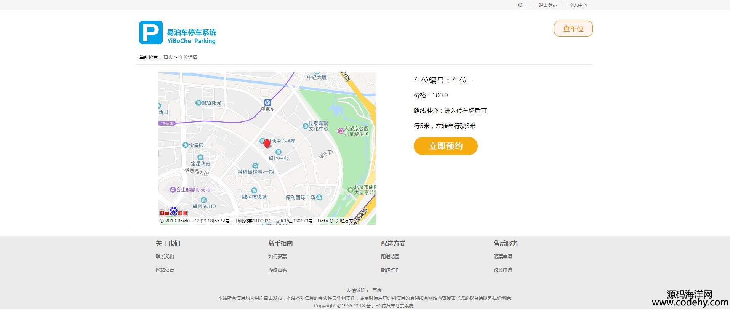Click the 15号线 subway line label
730x310 pixels.
coord(167,123)
